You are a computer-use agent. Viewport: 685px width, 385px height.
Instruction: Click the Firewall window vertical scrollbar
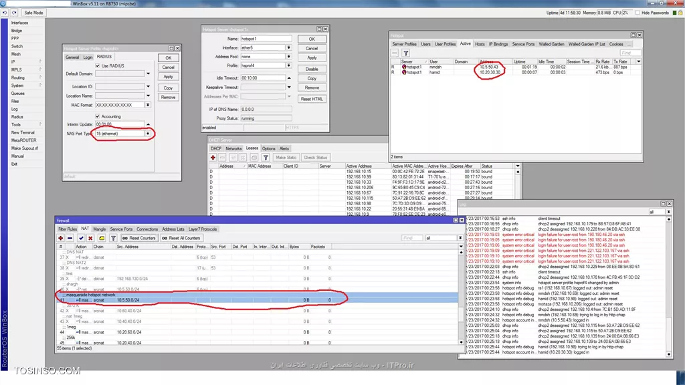462,297
